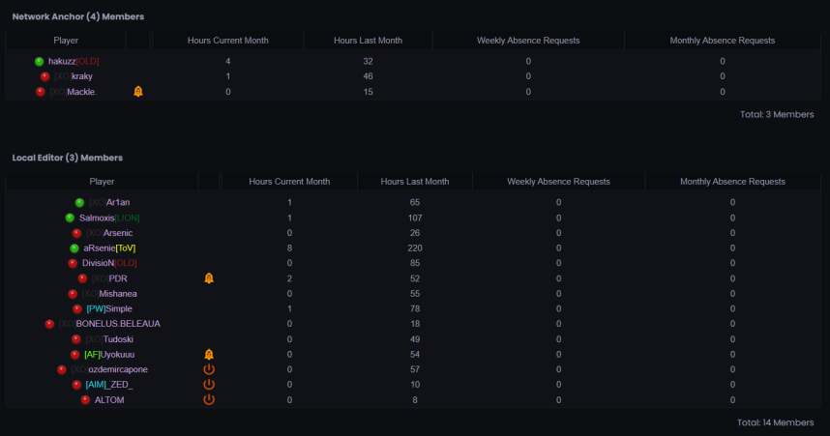The height and width of the screenshot is (436, 830).
Task: Click the red status dot for DivisioN
Action: 74,264
